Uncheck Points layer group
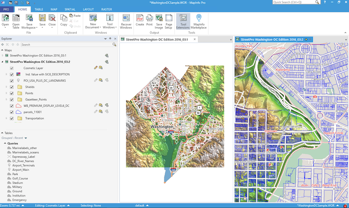 pos(12,93)
